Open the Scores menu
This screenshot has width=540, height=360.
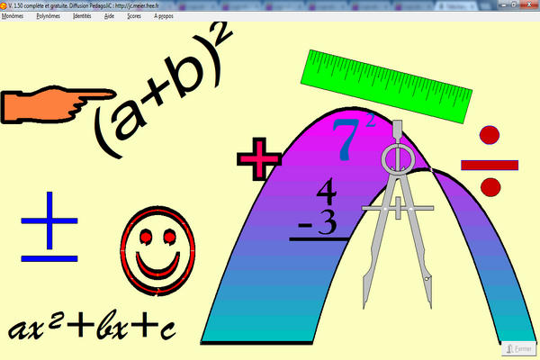pos(134,16)
